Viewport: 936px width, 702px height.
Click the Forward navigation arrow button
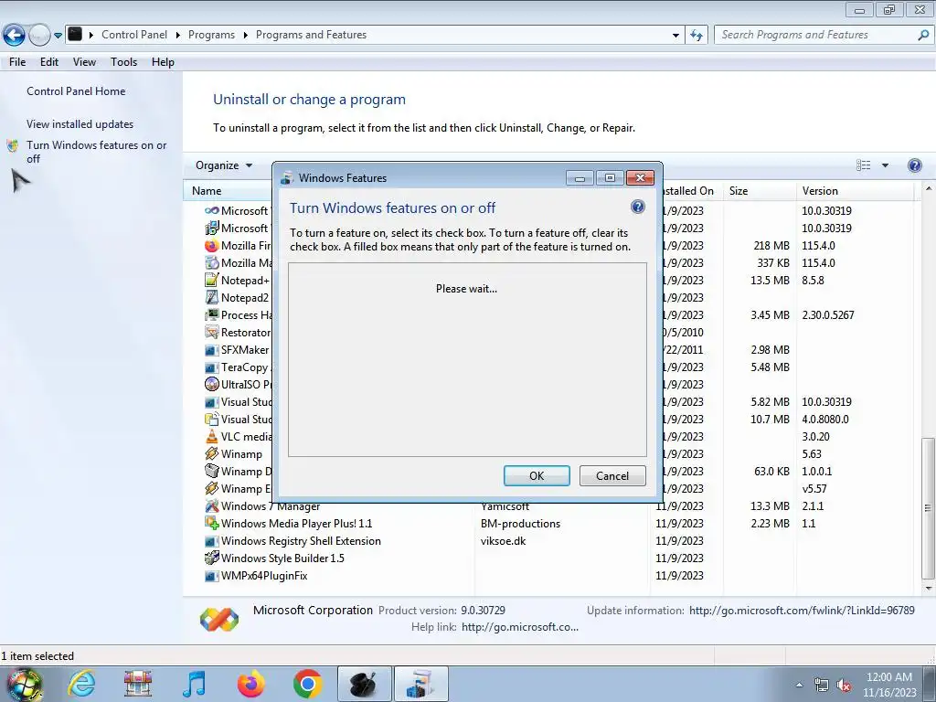(x=39, y=36)
